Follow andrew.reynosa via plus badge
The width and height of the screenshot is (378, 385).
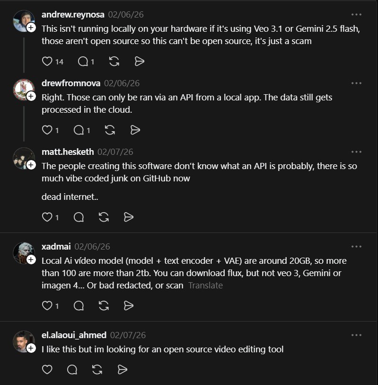(31, 28)
